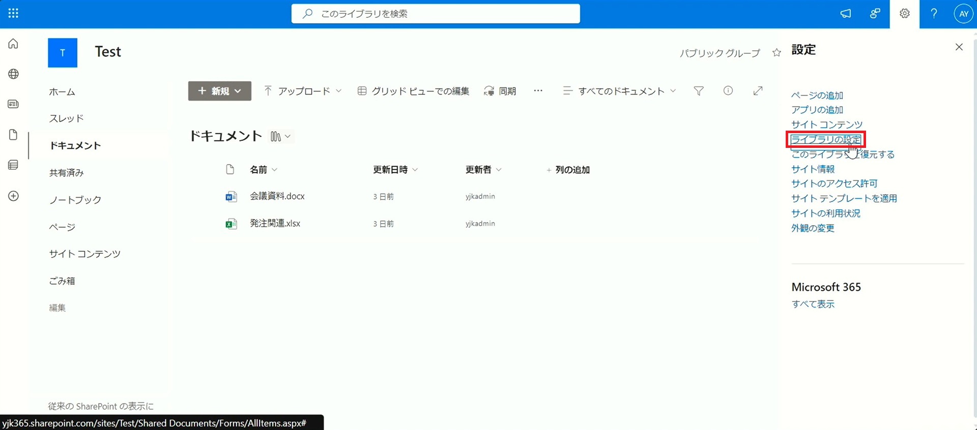The width and height of the screenshot is (977, 430).
Task: Open the help question mark icon
Action: [934, 14]
